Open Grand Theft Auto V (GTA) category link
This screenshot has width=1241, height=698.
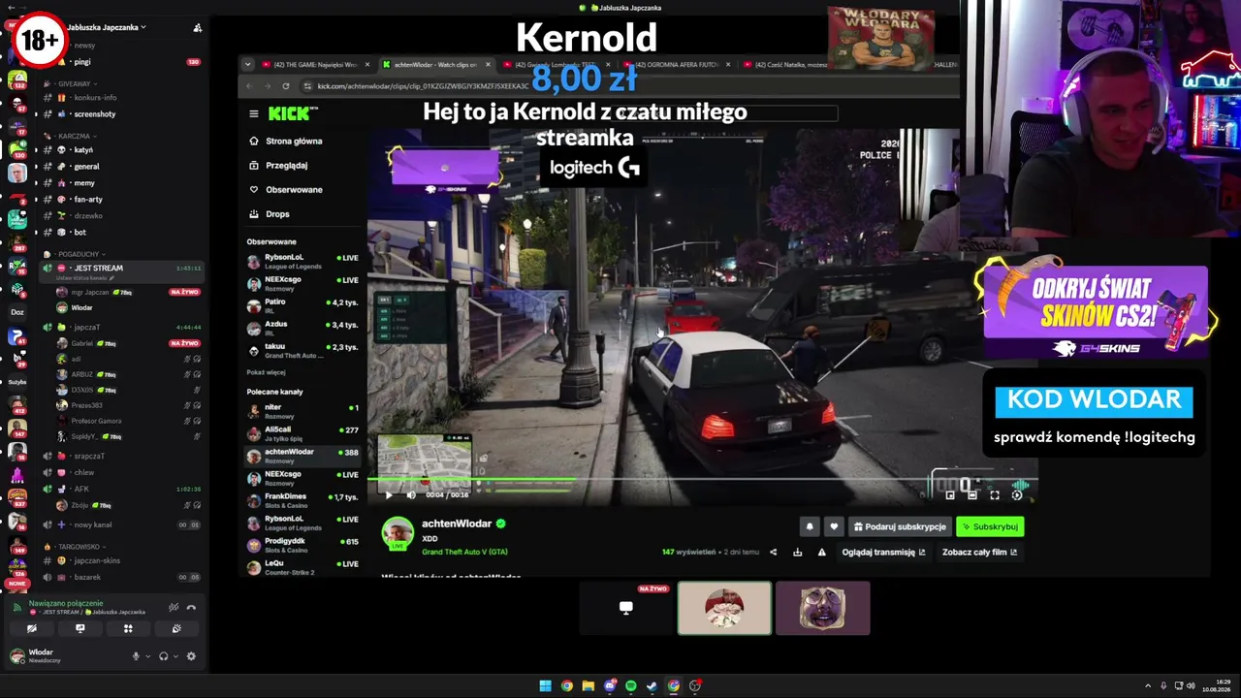point(464,552)
